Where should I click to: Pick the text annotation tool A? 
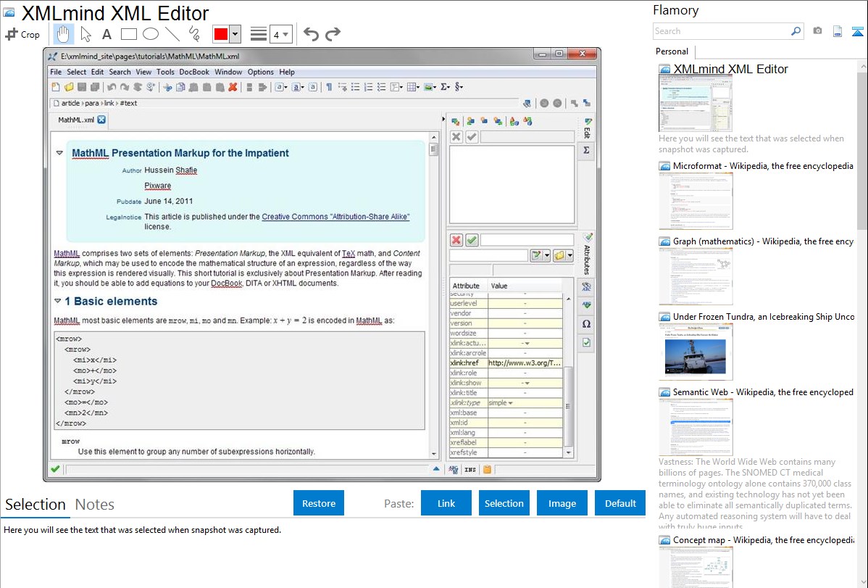(x=107, y=34)
